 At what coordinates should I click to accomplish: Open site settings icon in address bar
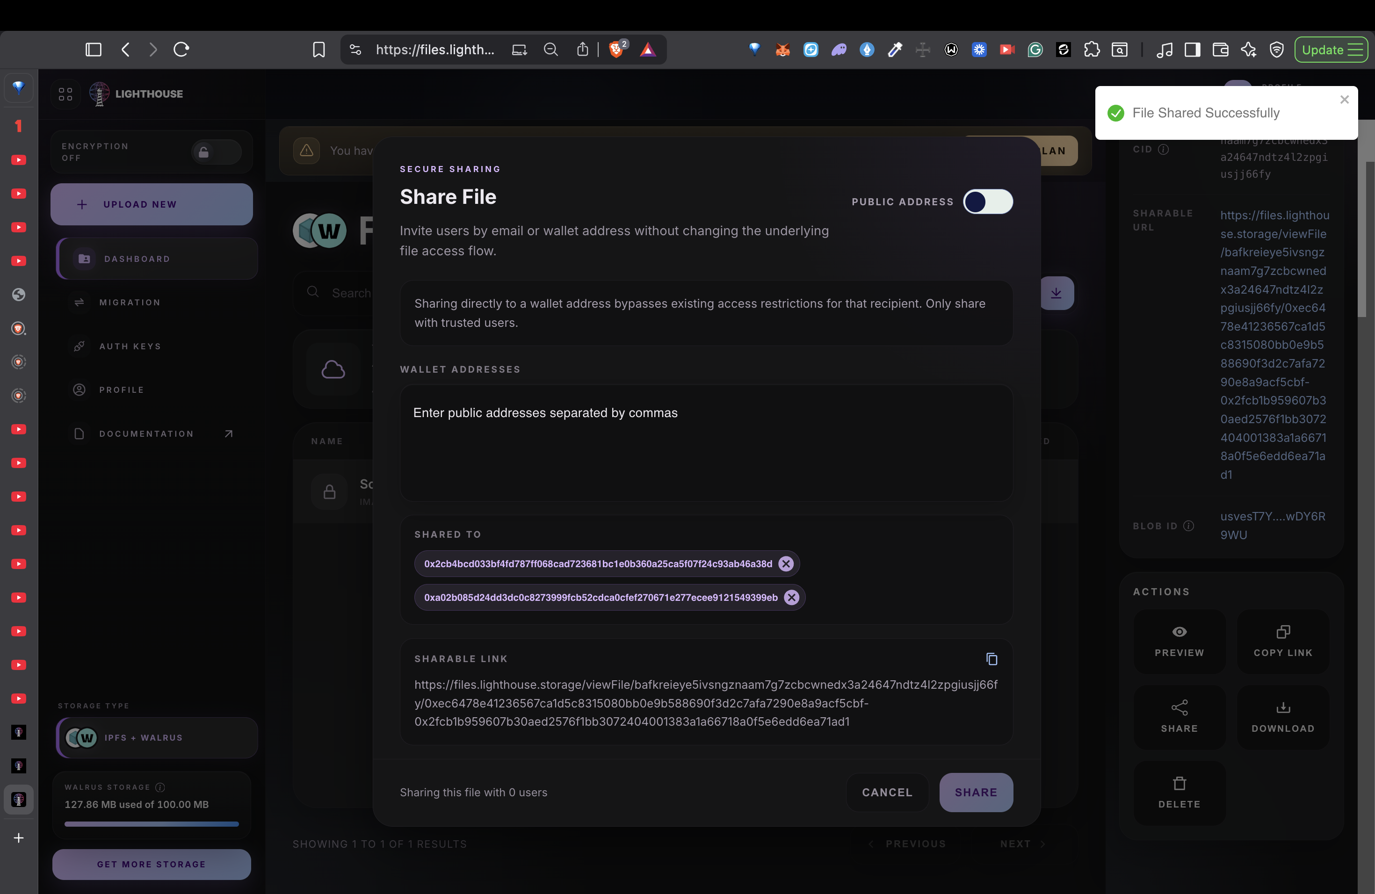coord(355,50)
